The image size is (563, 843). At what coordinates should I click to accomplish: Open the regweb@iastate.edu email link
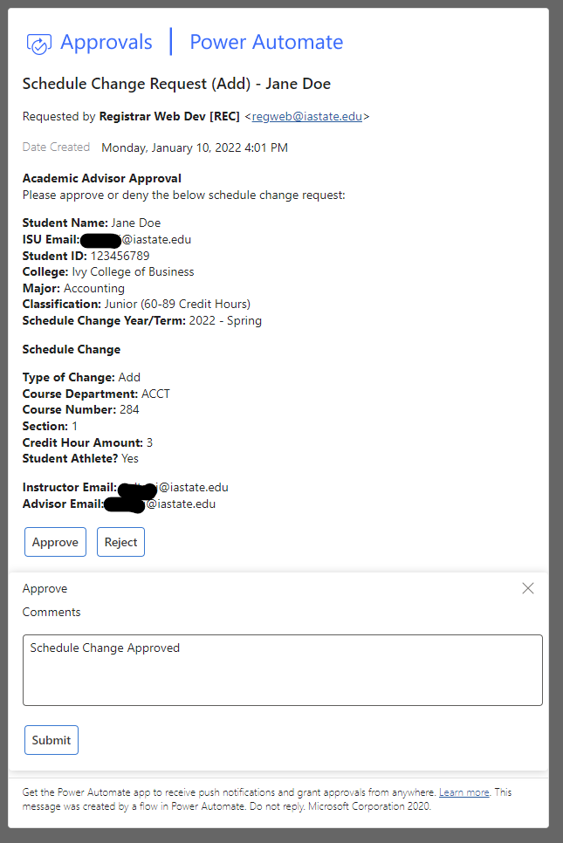(307, 117)
